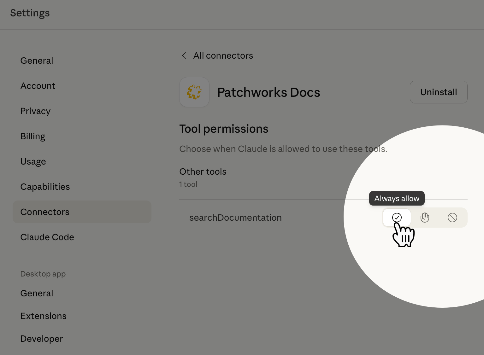This screenshot has width=484, height=355.
Task: Click the searchDocumentation tool name
Action: 235,218
